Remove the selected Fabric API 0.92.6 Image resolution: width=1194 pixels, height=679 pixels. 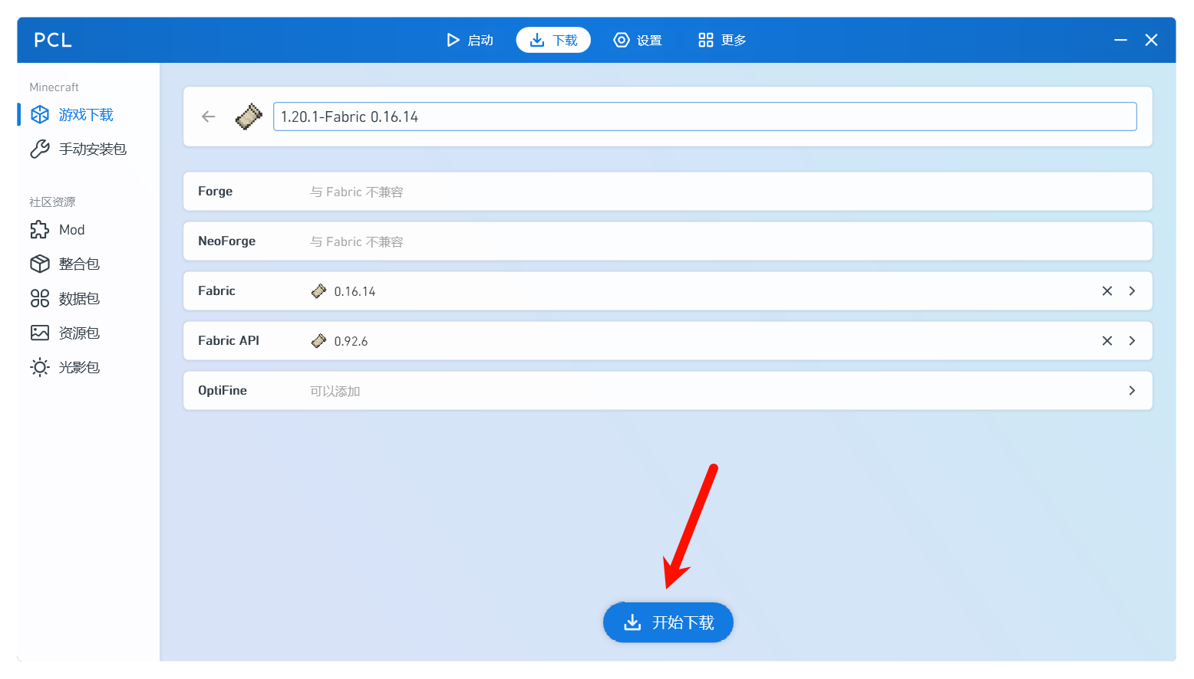pyautogui.click(x=1107, y=341)
